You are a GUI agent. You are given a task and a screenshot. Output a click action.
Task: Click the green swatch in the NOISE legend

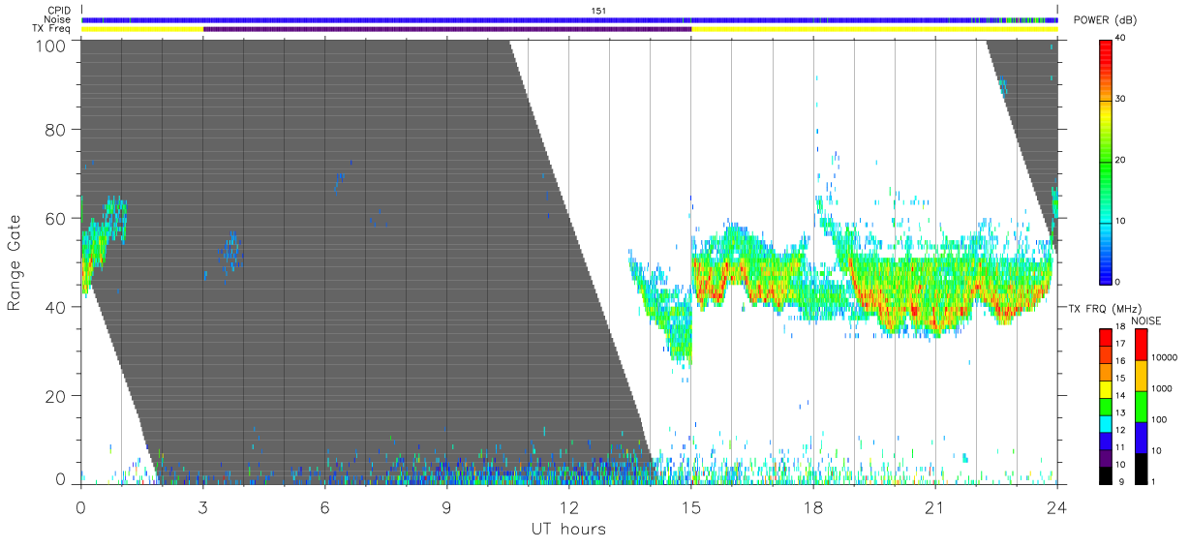point(1141,407)
